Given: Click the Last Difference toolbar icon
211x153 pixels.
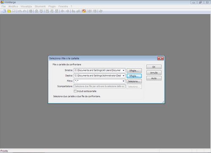Looking at the screenshot, I should click(57, 11).
